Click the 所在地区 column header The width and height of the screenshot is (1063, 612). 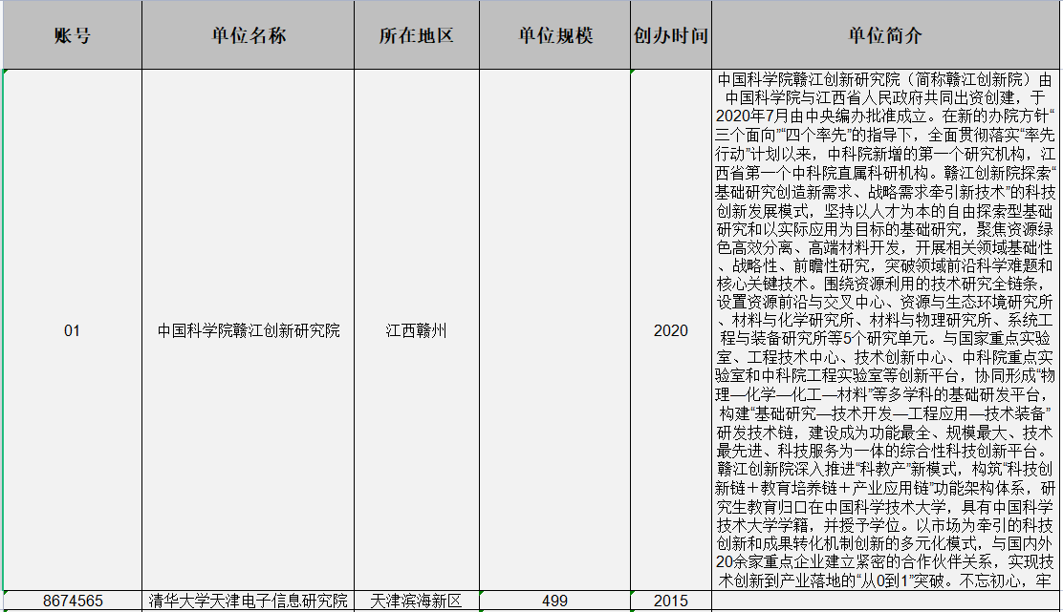416,35
